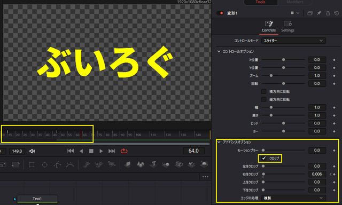This screenshot has height=205, width=342.
Task: Add a Camera 3D node
Action: click(x=179, y=164)
